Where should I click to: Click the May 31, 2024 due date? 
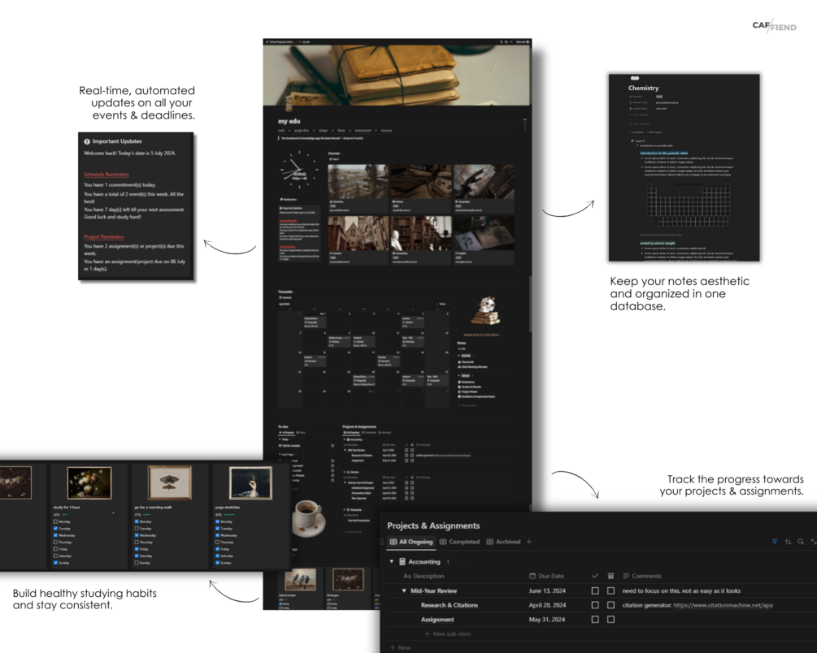[x=546, y=619]
